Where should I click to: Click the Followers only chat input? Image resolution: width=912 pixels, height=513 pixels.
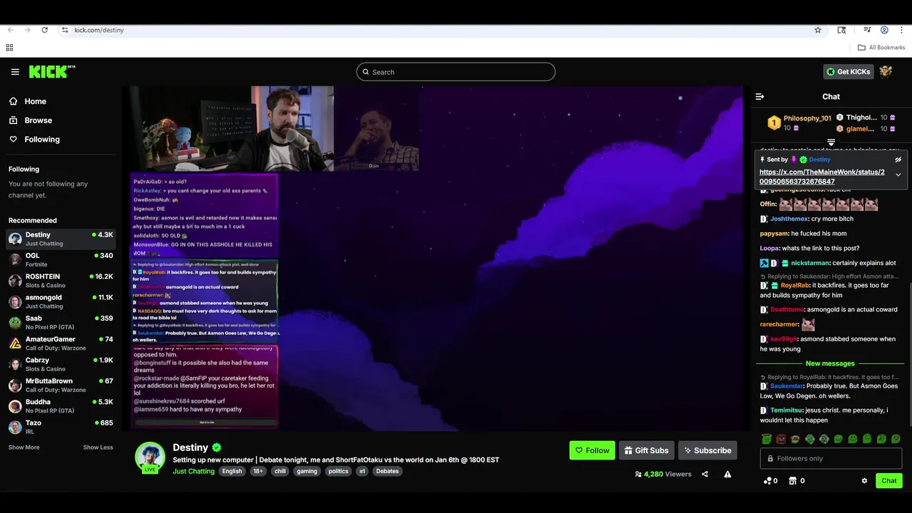(831, 458)
